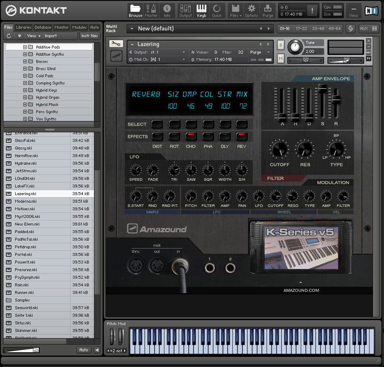
Task: Open the instrument Purge dropdown
Action: coord(269,52)
